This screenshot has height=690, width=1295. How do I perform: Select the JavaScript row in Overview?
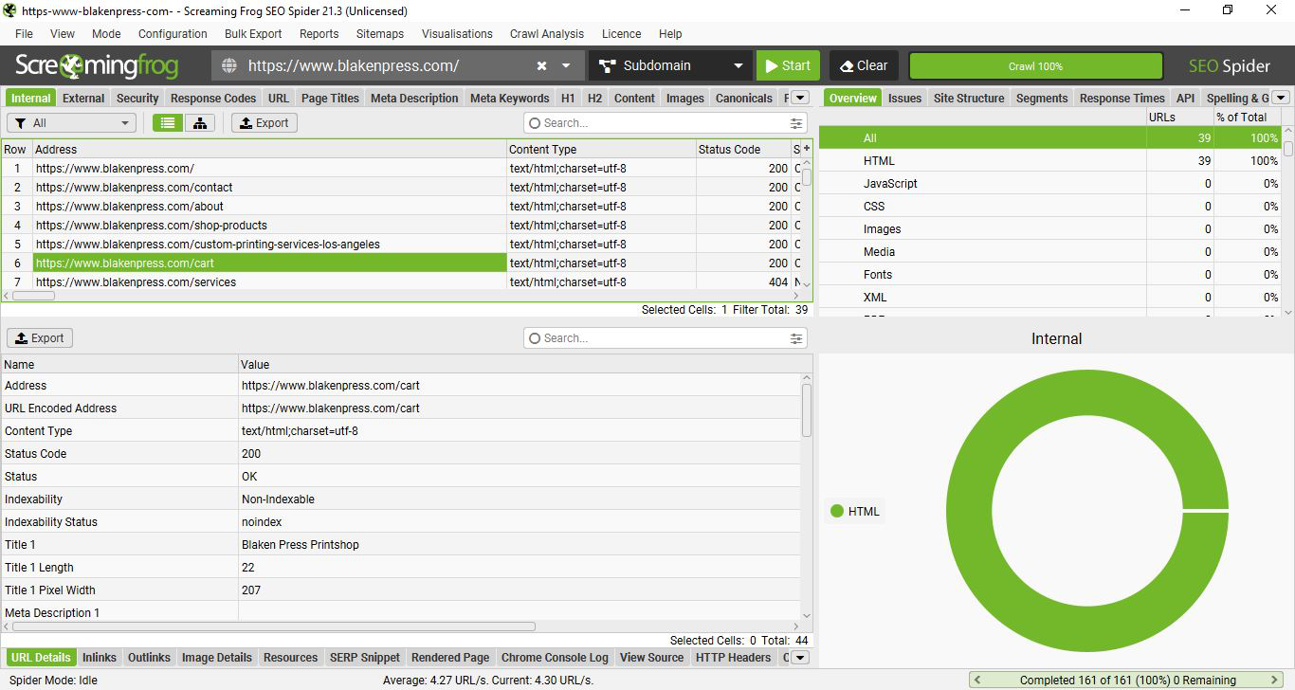pos(1049,184)
